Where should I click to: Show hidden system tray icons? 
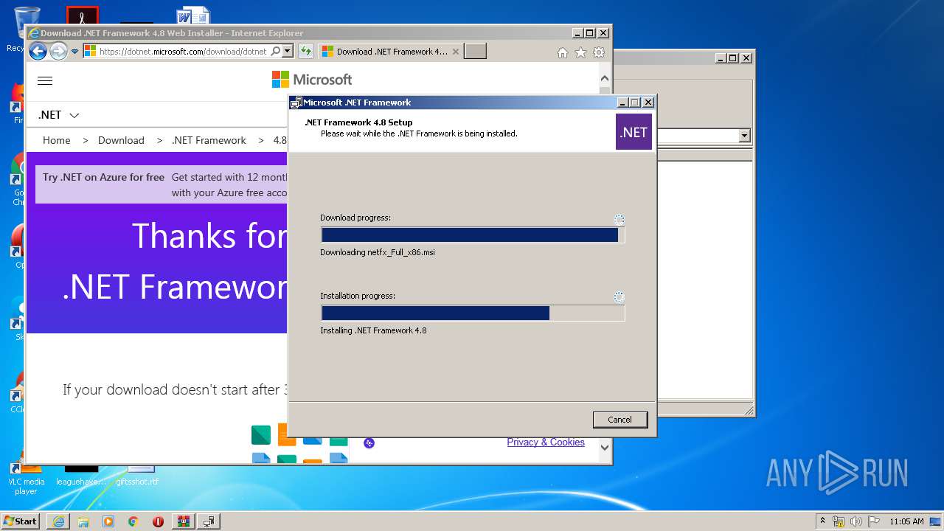[x=823, y=521]
